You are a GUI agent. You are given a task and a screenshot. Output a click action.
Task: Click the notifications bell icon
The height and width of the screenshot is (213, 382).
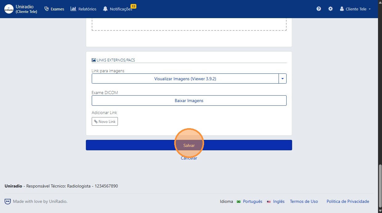[105, 9]
